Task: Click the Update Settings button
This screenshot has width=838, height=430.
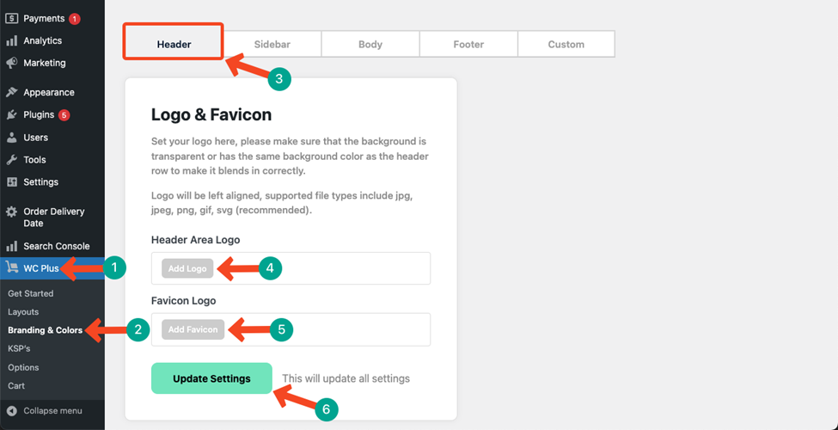Action: pos(211,378)
